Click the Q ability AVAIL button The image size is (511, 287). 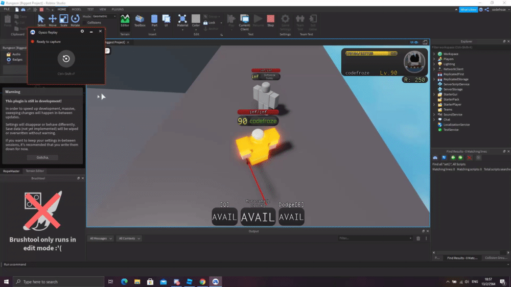pyautogui.click(x=224, y=217)
